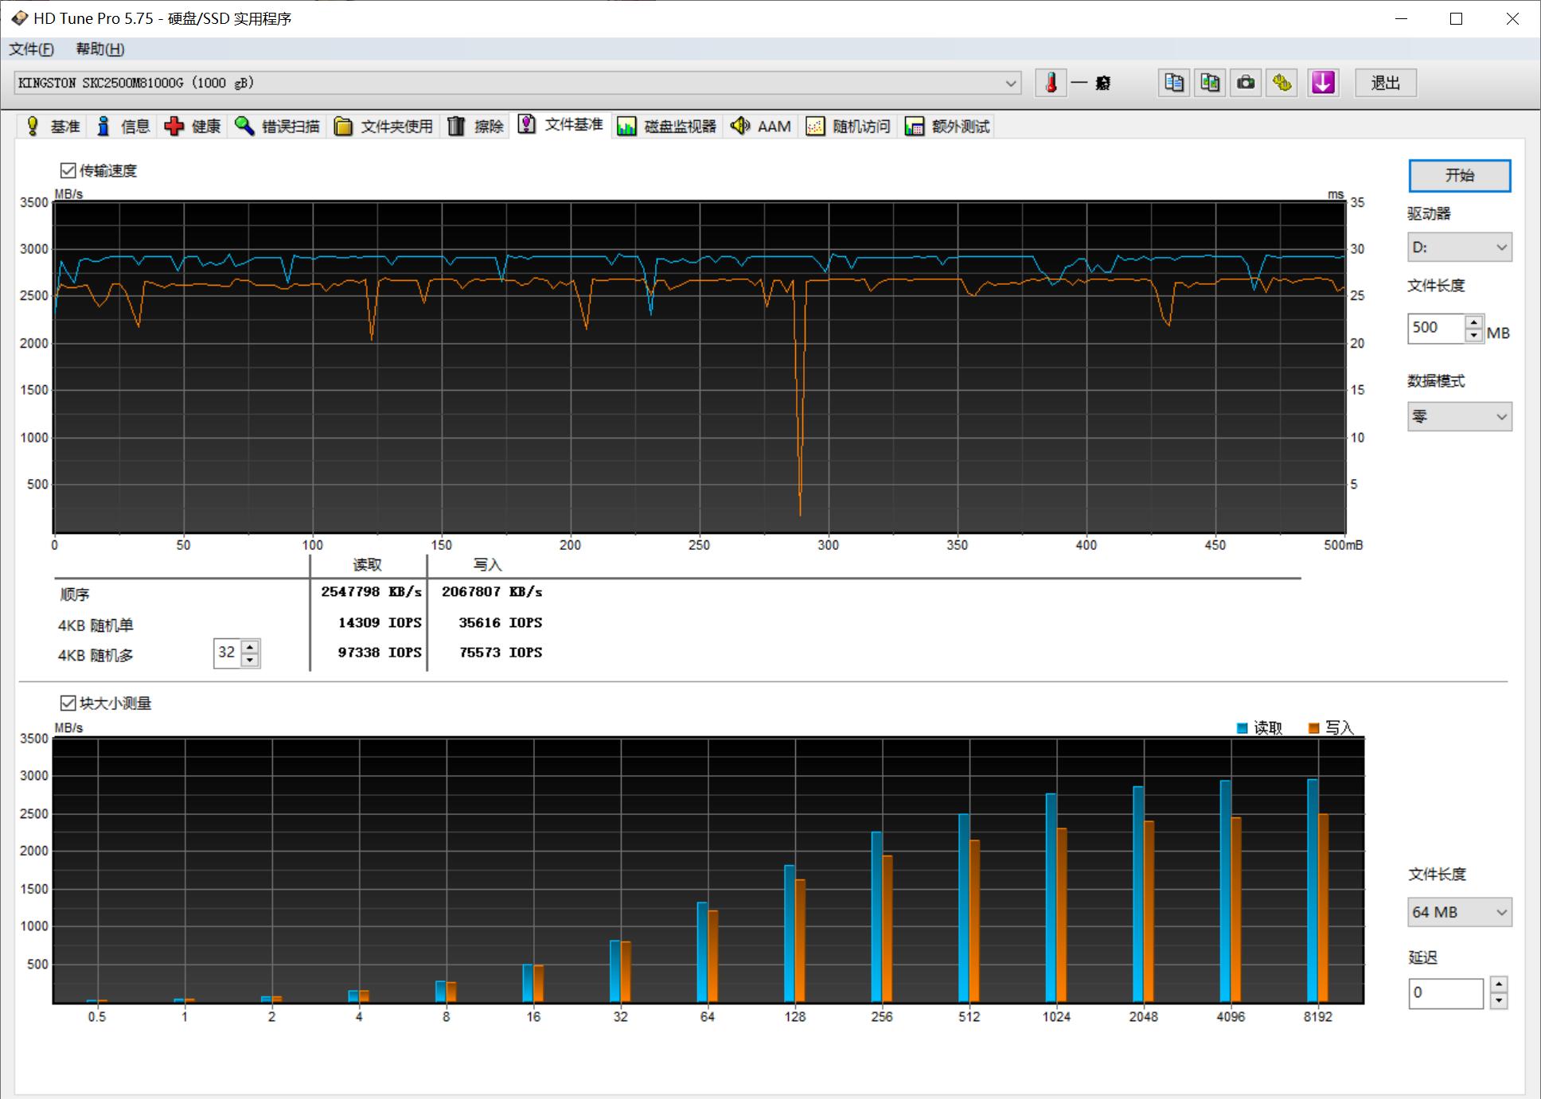The image size is (1541, 1099).
Task: Click the copy screenshot to clipboard icon
Action: click(1210, 83)
